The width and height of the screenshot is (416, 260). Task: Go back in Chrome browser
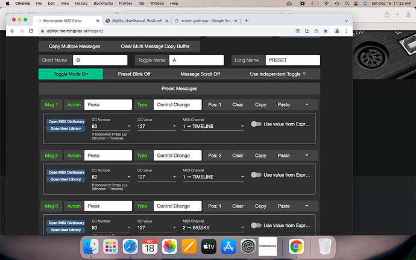(x=12, y=31)
